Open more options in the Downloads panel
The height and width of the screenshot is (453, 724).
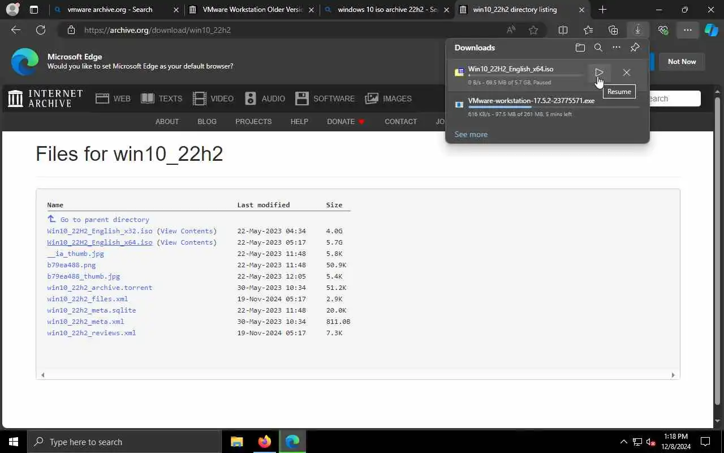pos(616,48)
